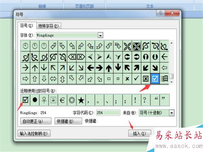Click the 输入法控制柄 button
203x152 pixels.
point(34,133)
